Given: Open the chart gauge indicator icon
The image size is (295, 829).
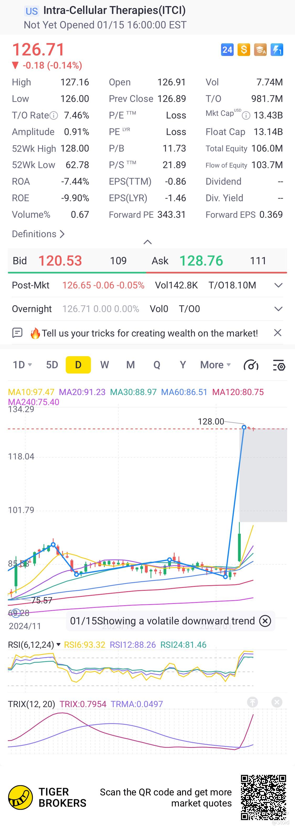Looking at the screenshot, I should coord(251,365).
